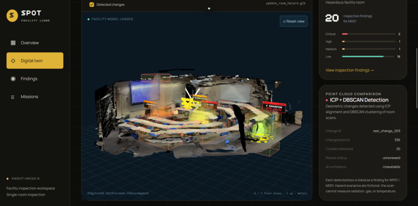Image resolution: width=418 pixels, height=206 pixels.
Task: Click the real_change_003 Change ID value
Action: [x=386, y=131]
